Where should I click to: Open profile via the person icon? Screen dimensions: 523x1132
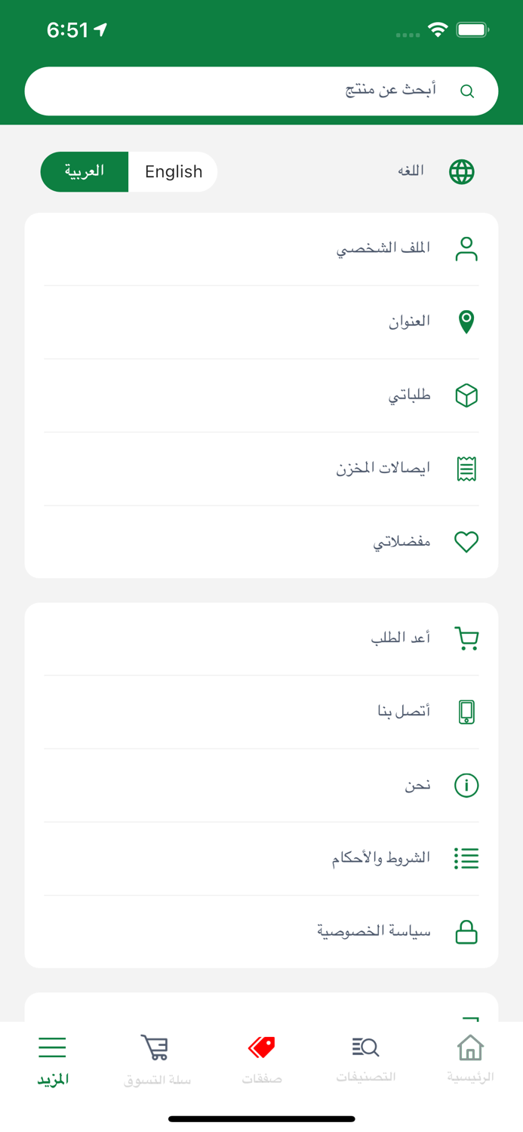pyautogui.click(x=466, y=248)
